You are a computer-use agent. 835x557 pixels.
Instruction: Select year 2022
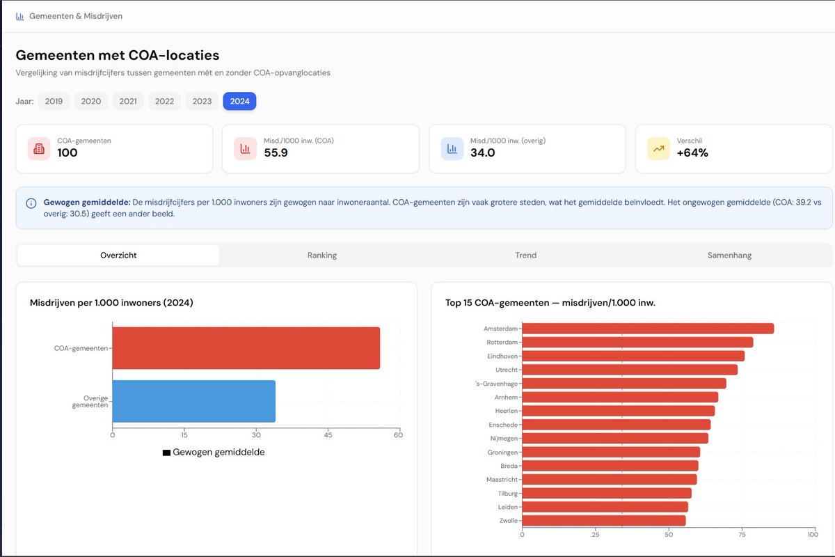pos(164,101)
